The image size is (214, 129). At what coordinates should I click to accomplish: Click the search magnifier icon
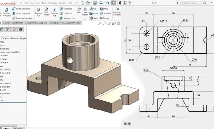204,3
